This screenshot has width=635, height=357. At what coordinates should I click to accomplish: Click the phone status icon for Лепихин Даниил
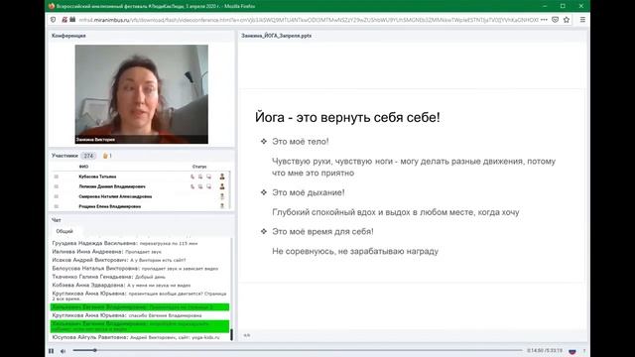pyautogui.click(x=192, y=186)
